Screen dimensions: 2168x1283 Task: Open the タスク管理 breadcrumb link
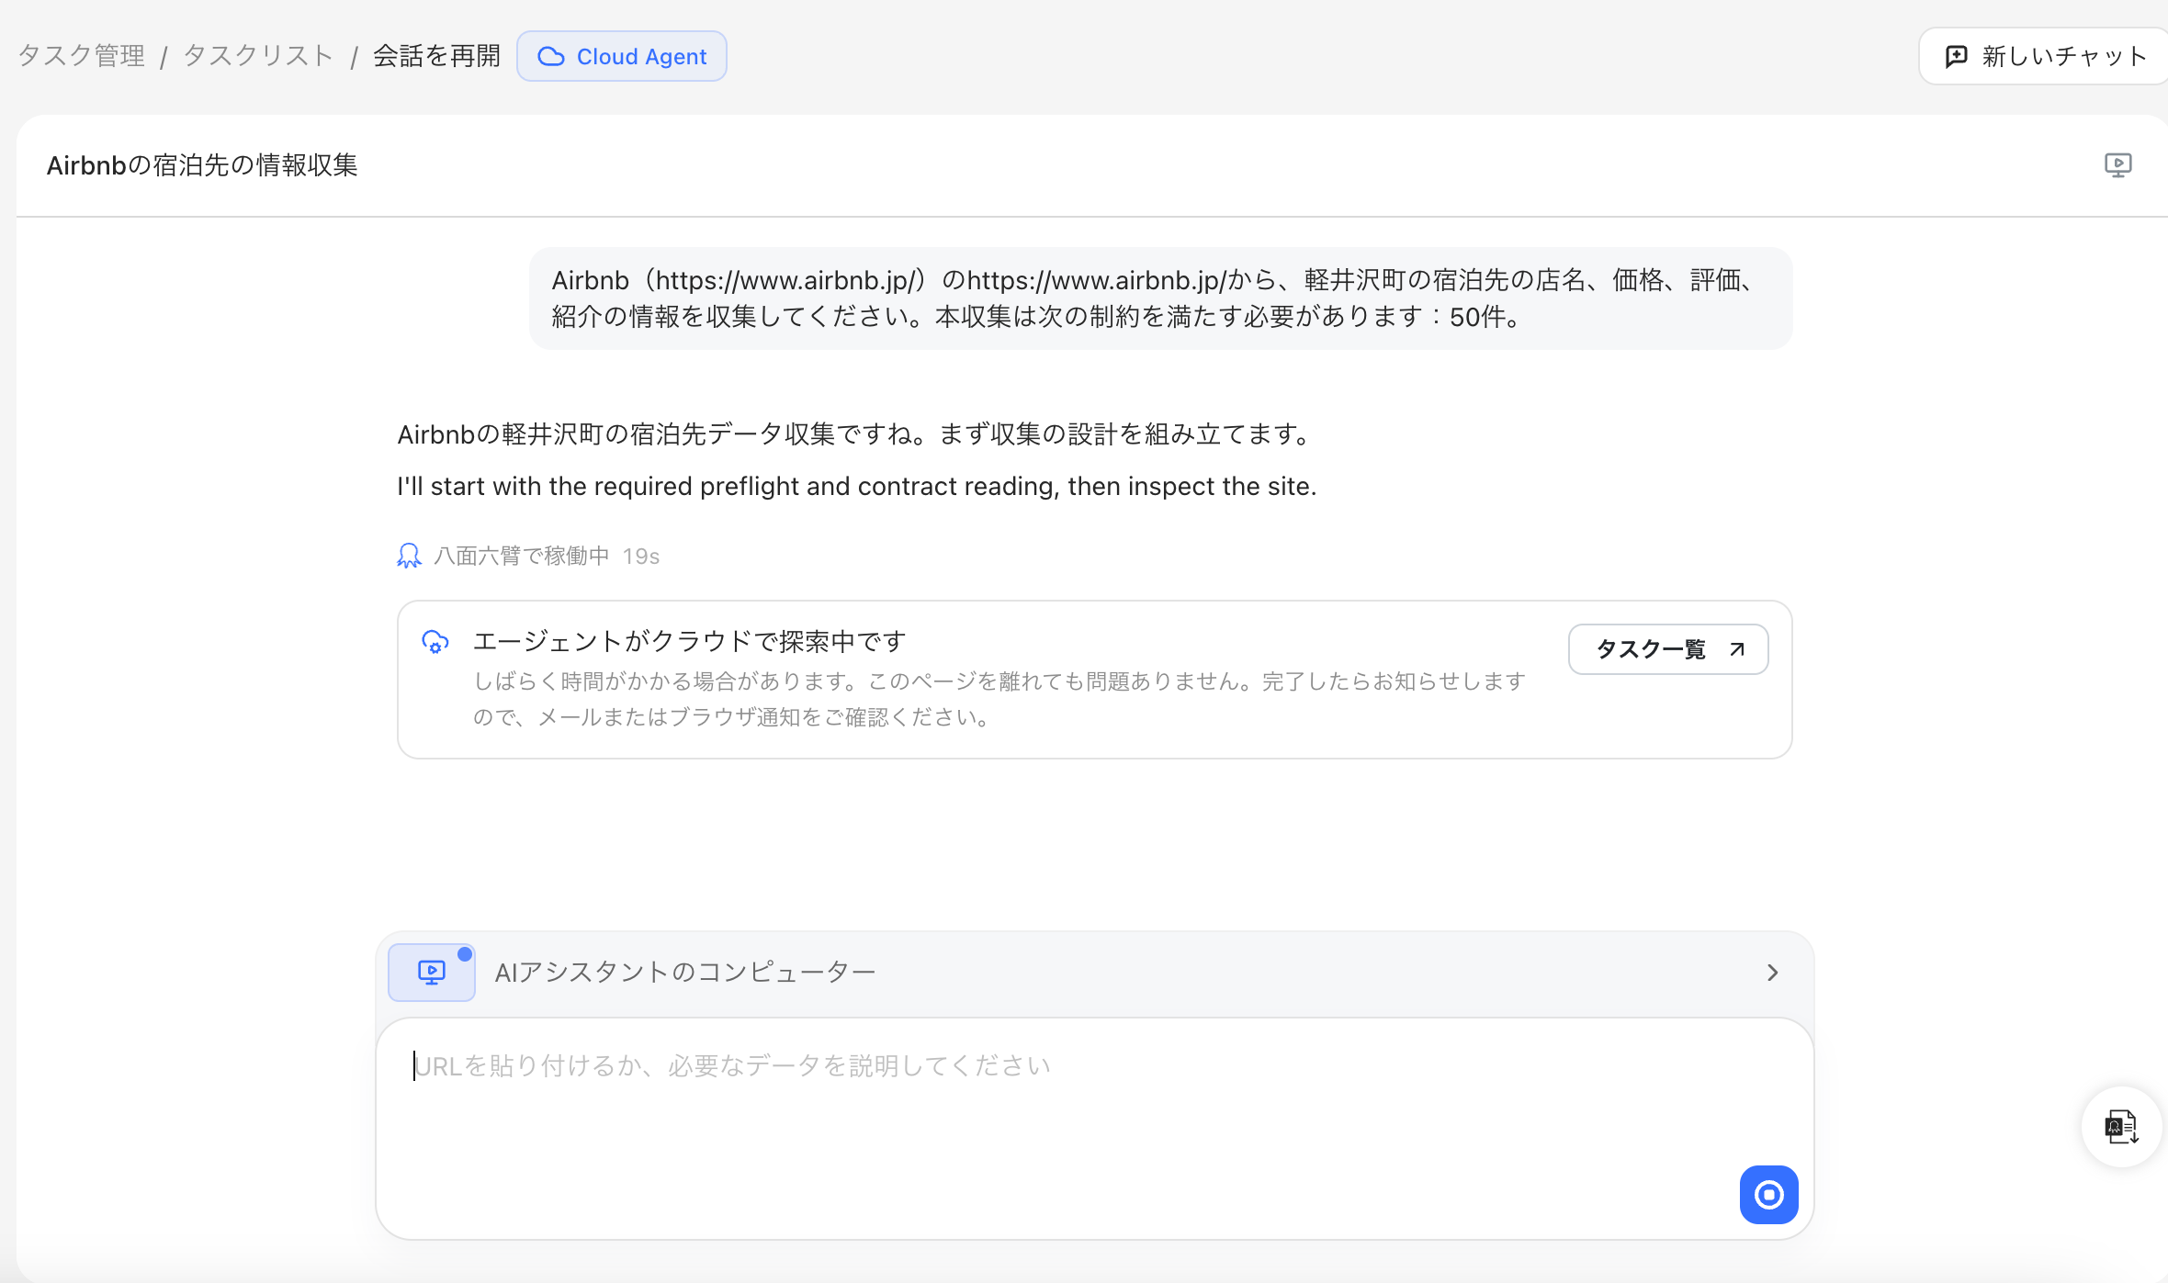[x=82, y=56]
